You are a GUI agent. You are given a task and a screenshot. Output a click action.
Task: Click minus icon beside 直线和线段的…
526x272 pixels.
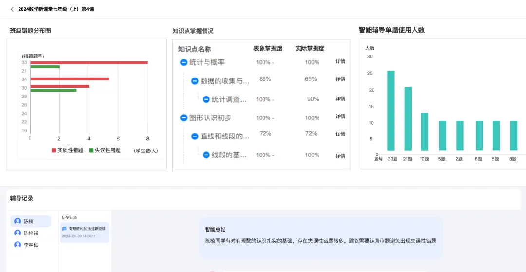pyautogui.click(x=195, y=136)
